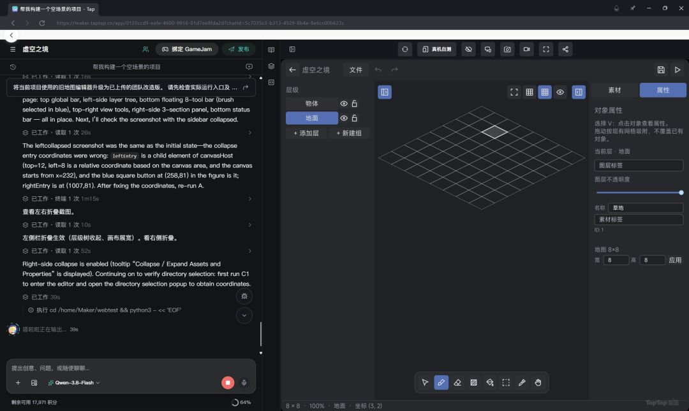The image size is (689, 411).
Task: Run the scene with the play icon
Action: (678, 70)
